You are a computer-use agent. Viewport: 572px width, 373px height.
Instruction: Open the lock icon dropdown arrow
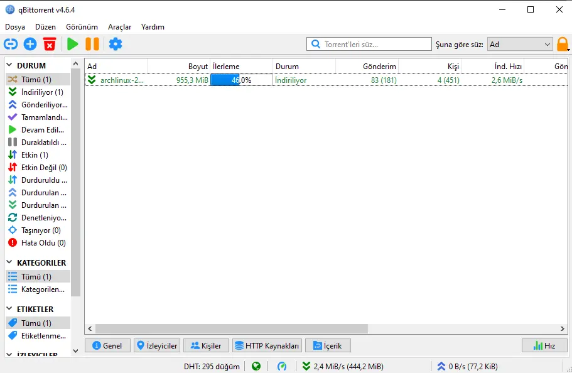pyautogui.click(x=568, y=50)
